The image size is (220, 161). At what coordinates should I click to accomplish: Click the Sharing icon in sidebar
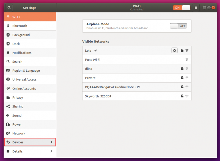click(x=8, y=107)
